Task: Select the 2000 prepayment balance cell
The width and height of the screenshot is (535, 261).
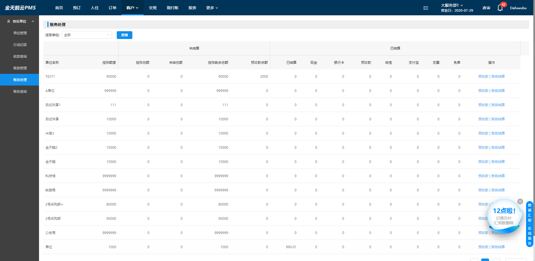Action: click(264, 76)
